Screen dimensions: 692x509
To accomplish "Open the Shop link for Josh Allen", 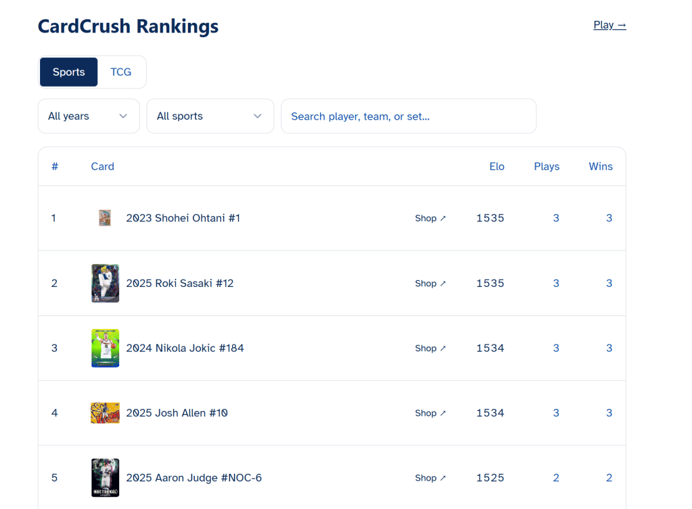I will point(430,413).
